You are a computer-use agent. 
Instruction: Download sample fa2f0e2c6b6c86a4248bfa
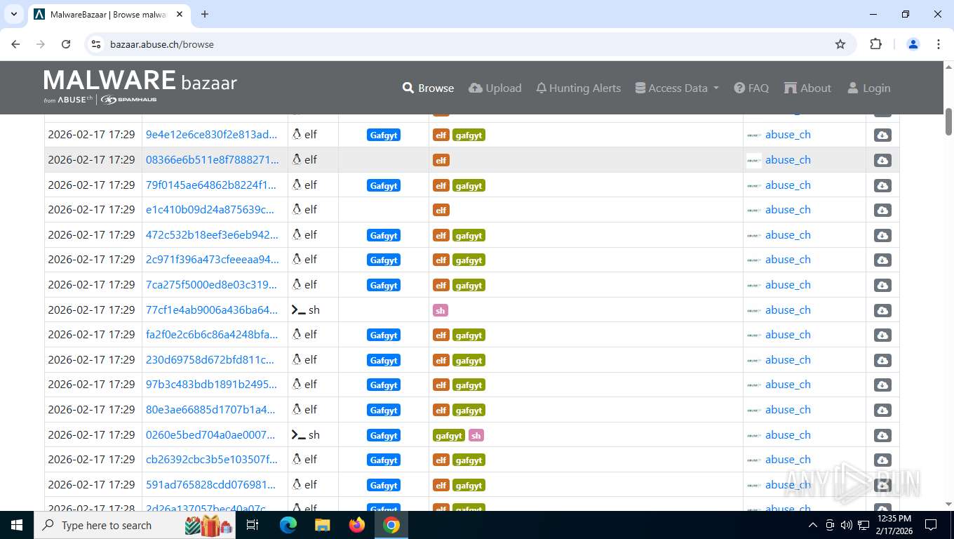tap(882, 335)
